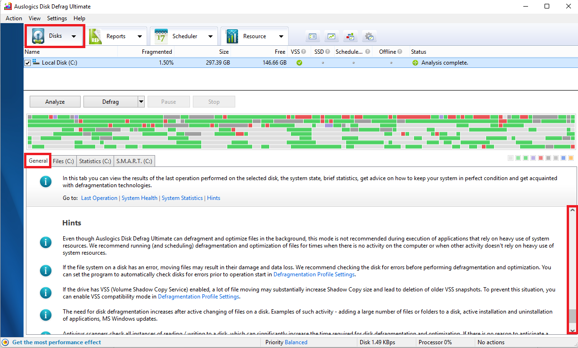This screenshot has width=578, height=348.
Task: Switch to the Statistics (C:) tab
Action: 95,161
